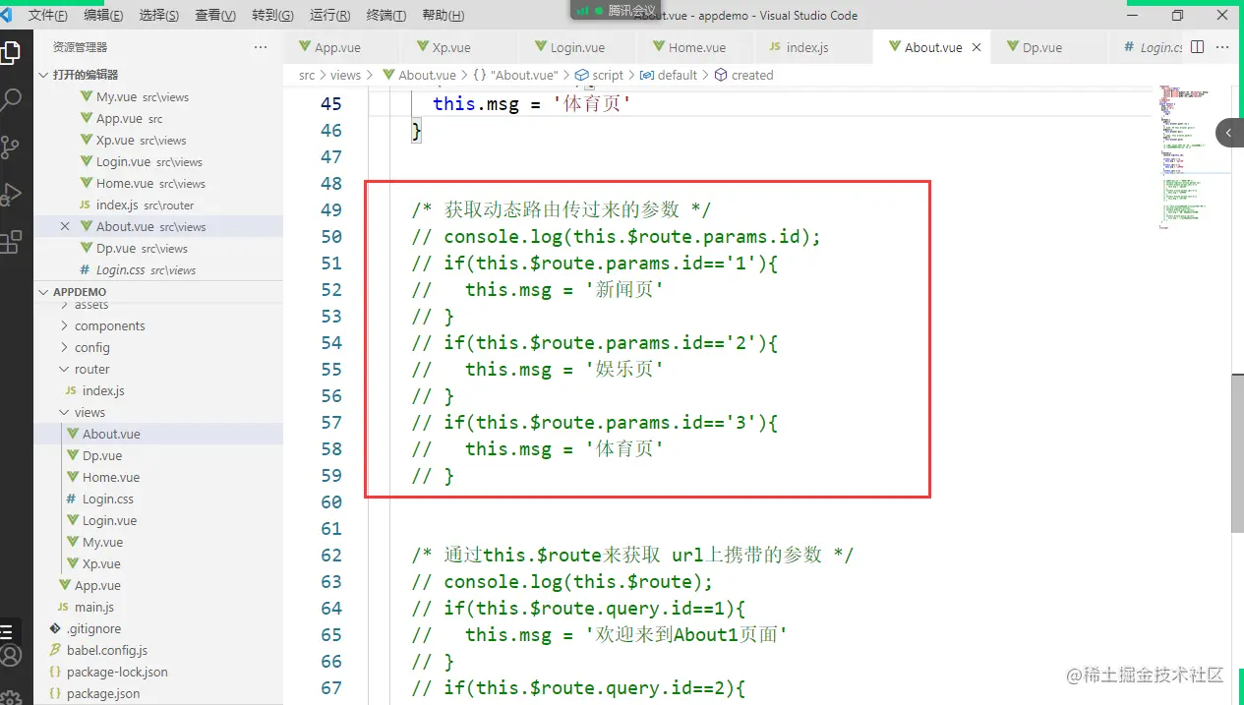The height and width of the screenshot is (705, 1244).
Task: Open the .gitignore file
Action: (158, 628)
